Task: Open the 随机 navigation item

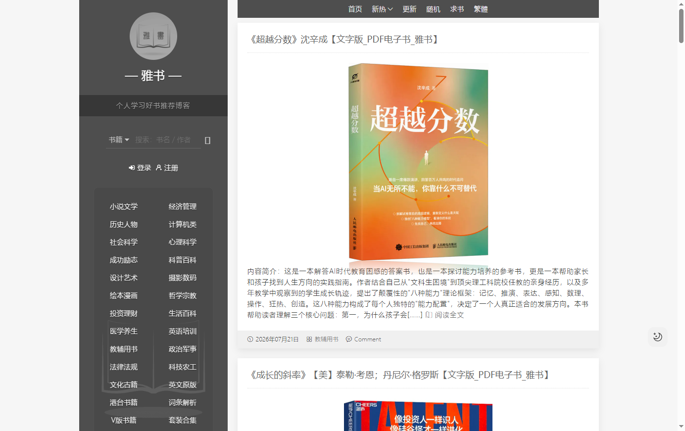Action: point(433,9)
